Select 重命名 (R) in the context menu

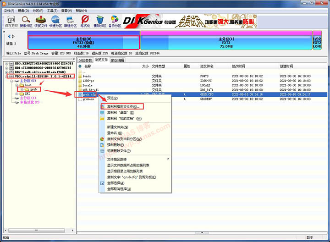[114, 132]
